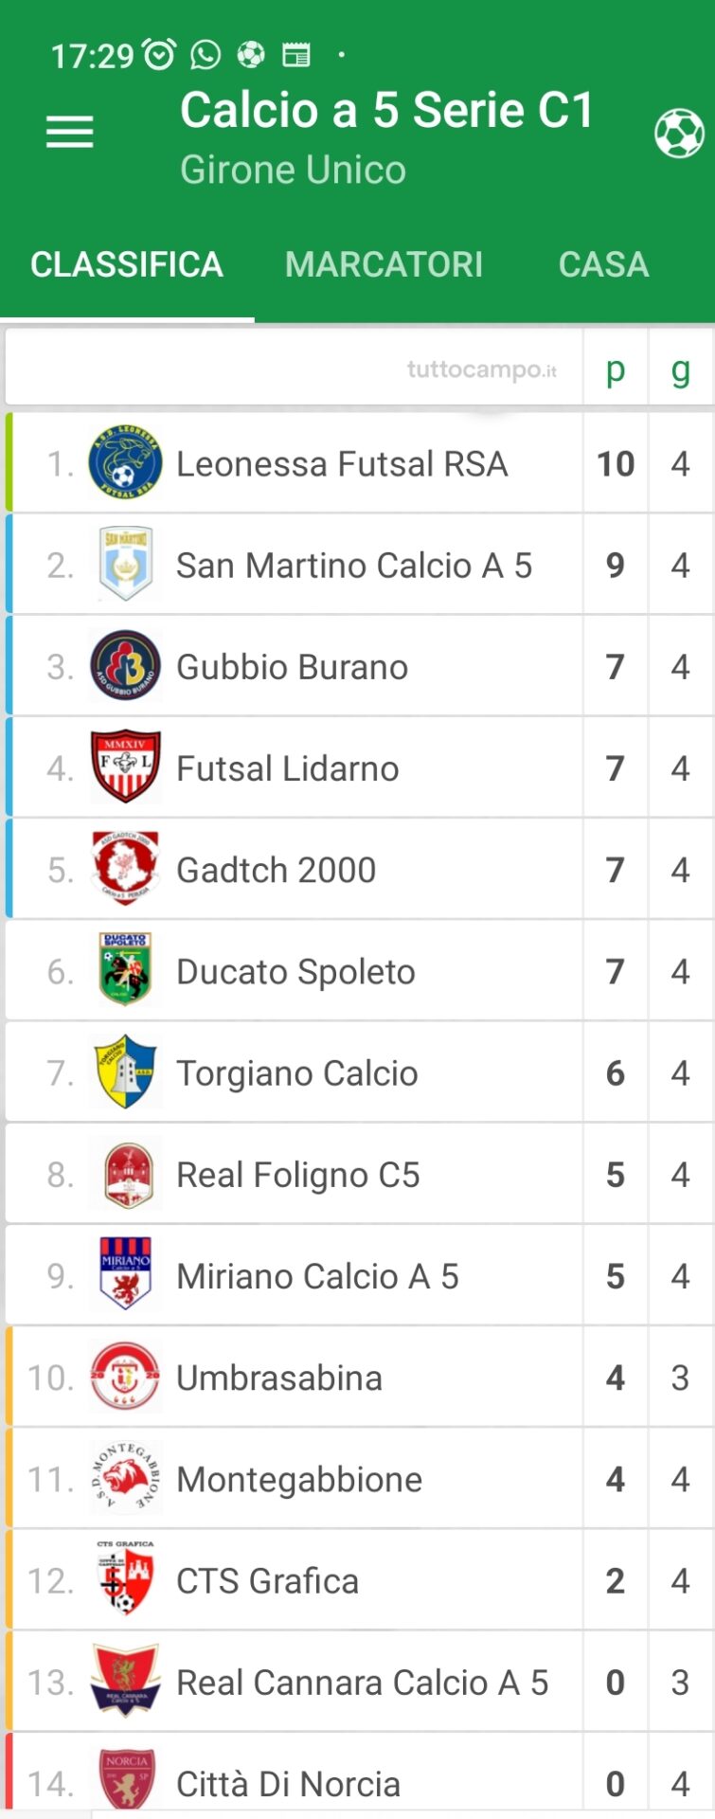Switch to the CASA tab
The height and width of the screenshot is (1819, 715).
603,264
